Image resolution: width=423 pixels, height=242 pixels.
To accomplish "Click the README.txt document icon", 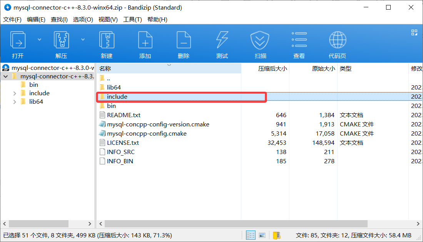I will coord(102,115).
